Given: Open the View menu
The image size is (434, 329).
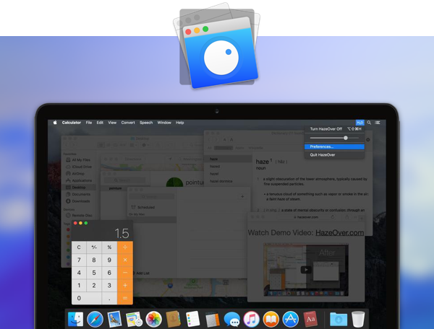Looking at the screenshot, I should click(112, 123).
